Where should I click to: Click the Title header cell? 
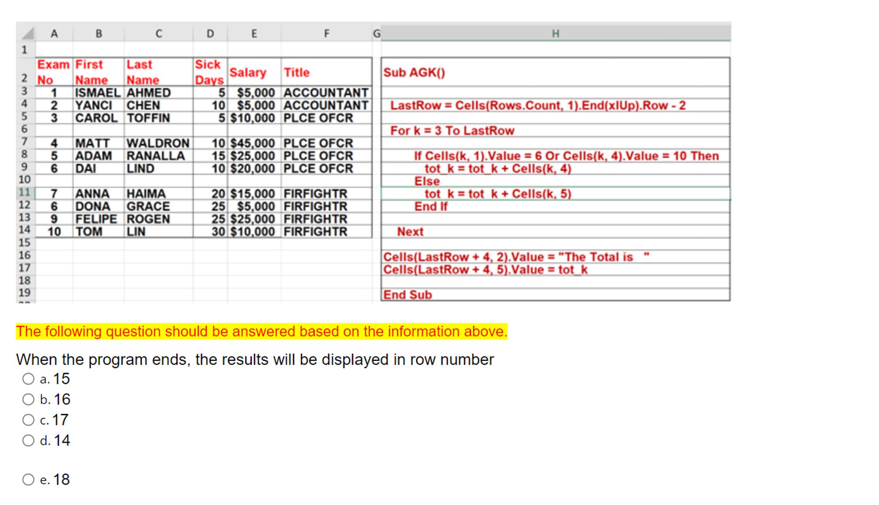click(296, 72)
